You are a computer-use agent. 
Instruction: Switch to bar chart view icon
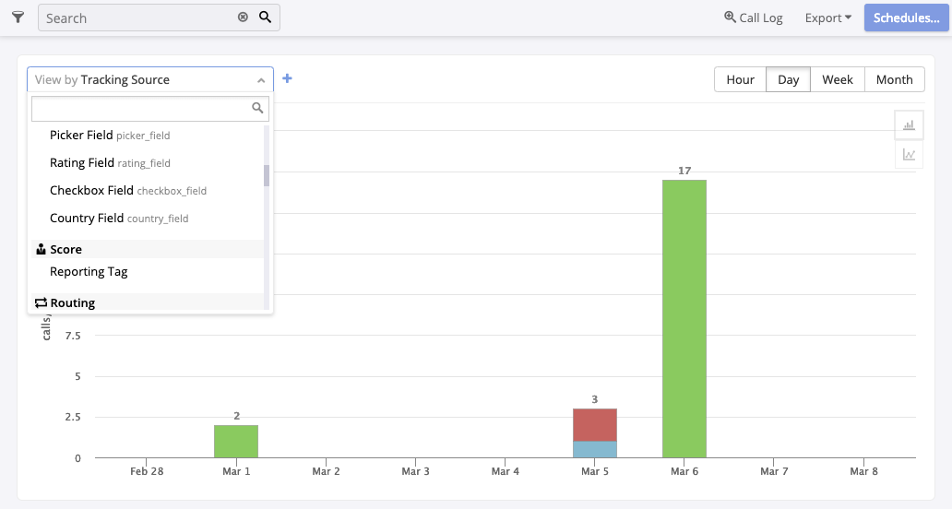(x=909, y=125)
